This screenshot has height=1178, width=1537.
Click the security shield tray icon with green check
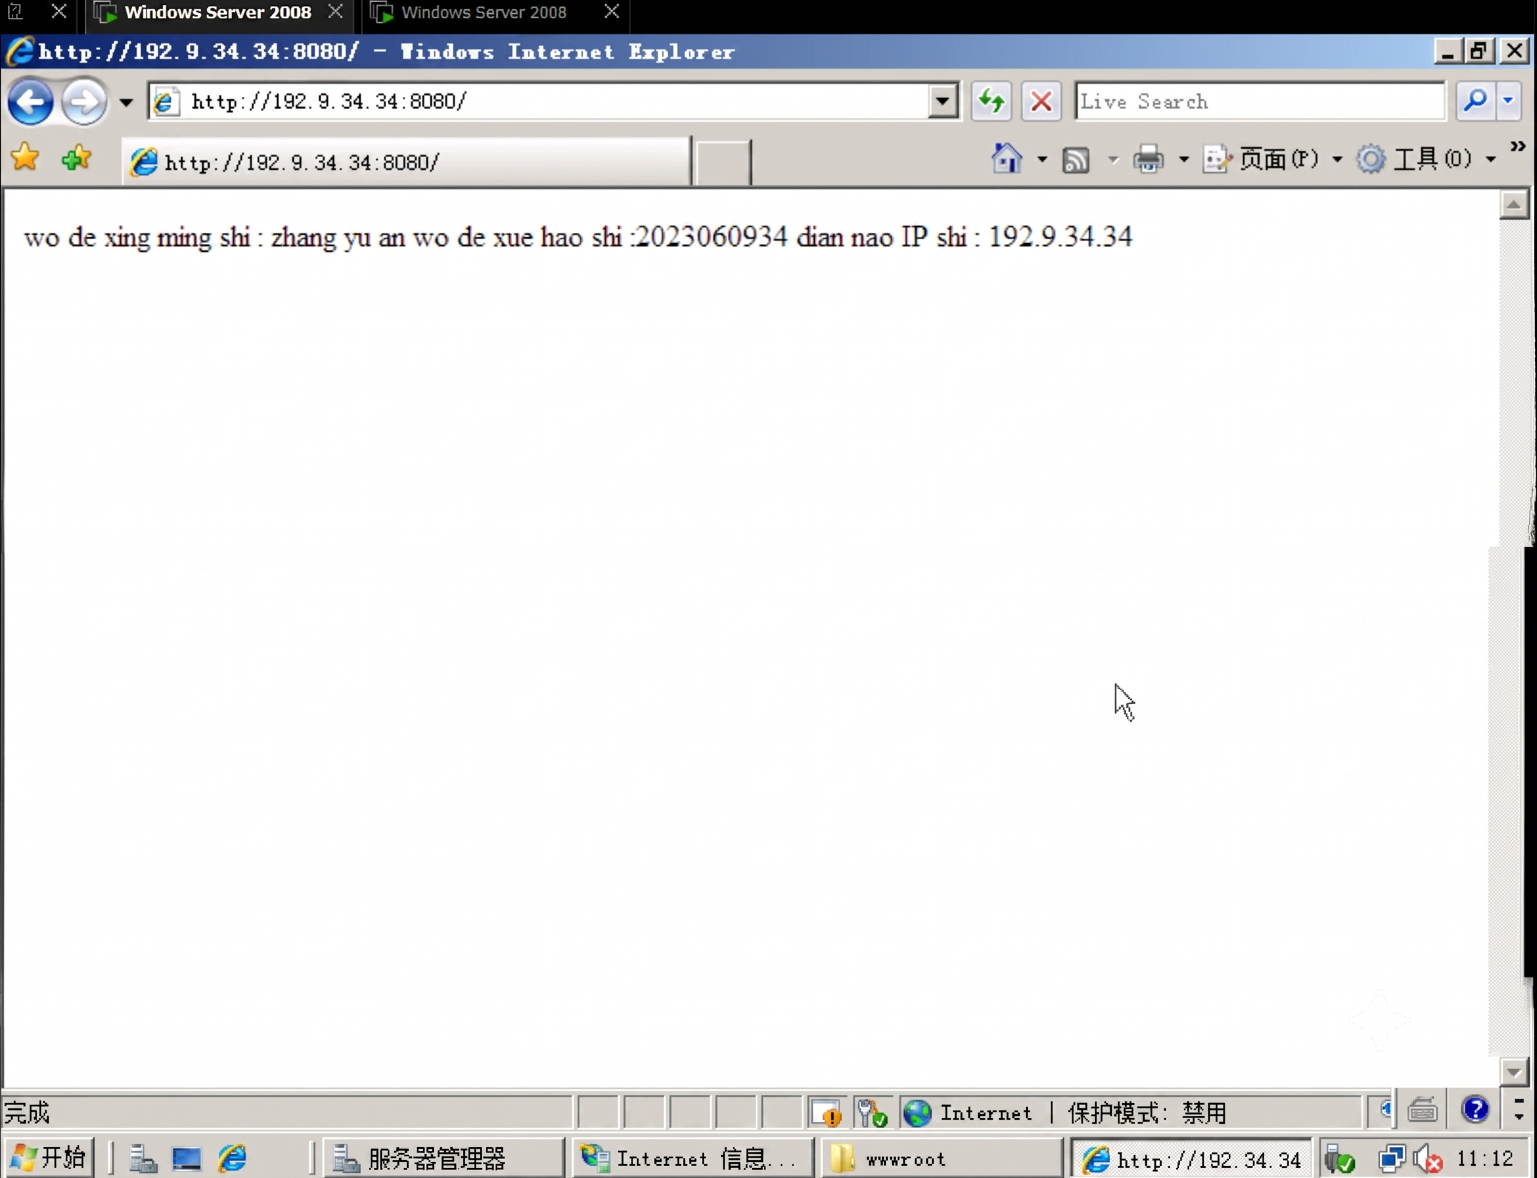click(1340, 1159)
